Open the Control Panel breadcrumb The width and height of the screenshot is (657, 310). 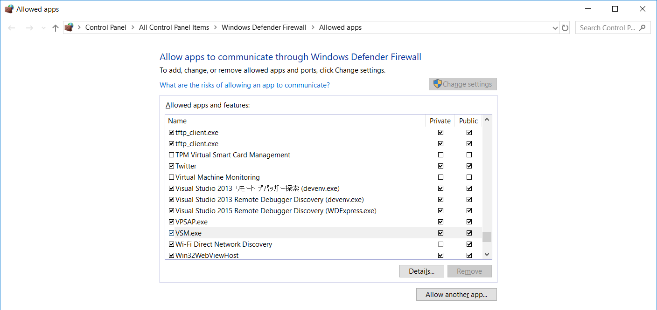click(x=106, y=27)
